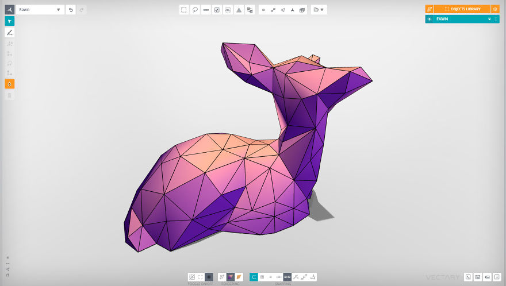Expand the Fawn object panel arrow

[x=489, y=19]
